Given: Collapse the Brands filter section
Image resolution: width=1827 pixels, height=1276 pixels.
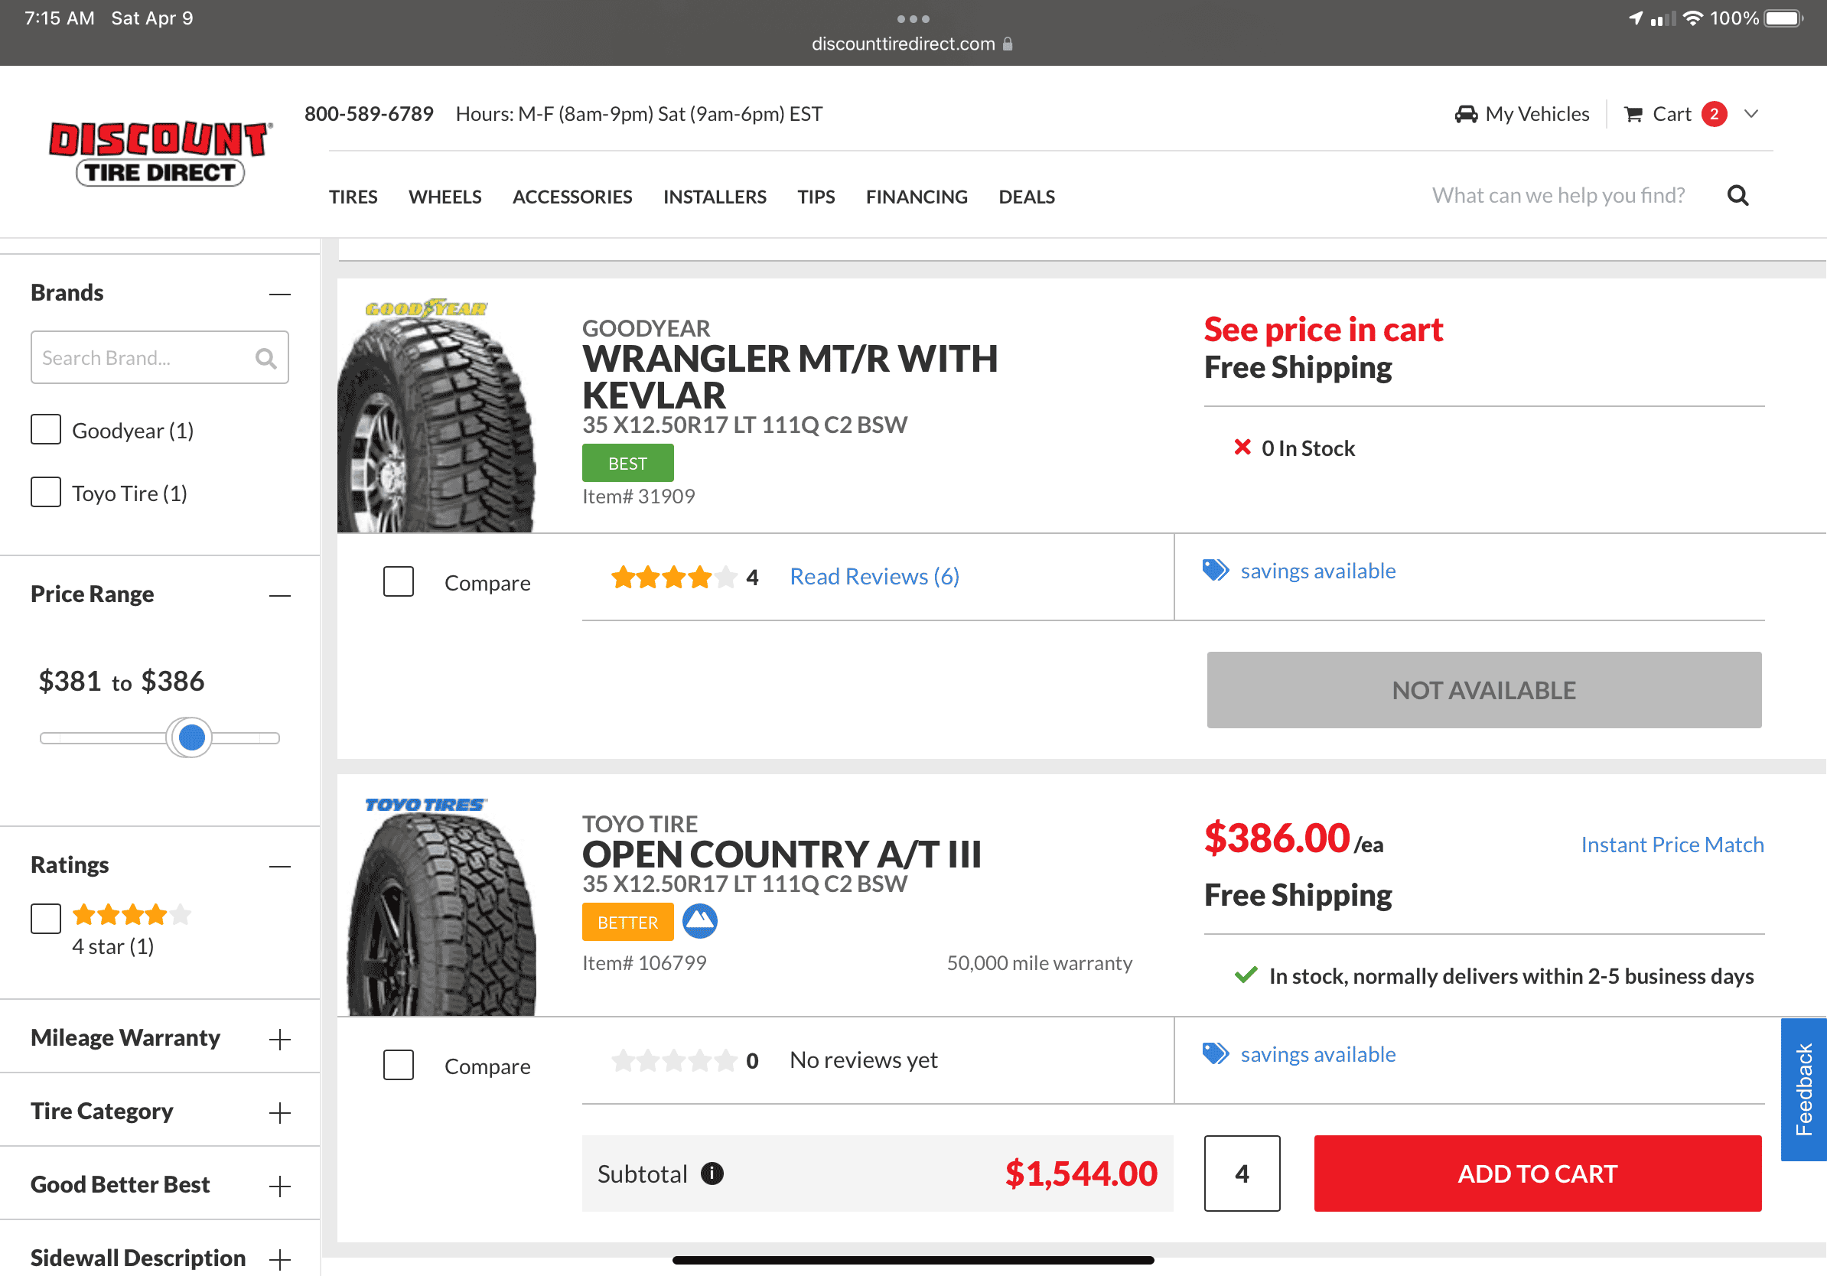Looking at the screenshot, I should click(279, 295).
